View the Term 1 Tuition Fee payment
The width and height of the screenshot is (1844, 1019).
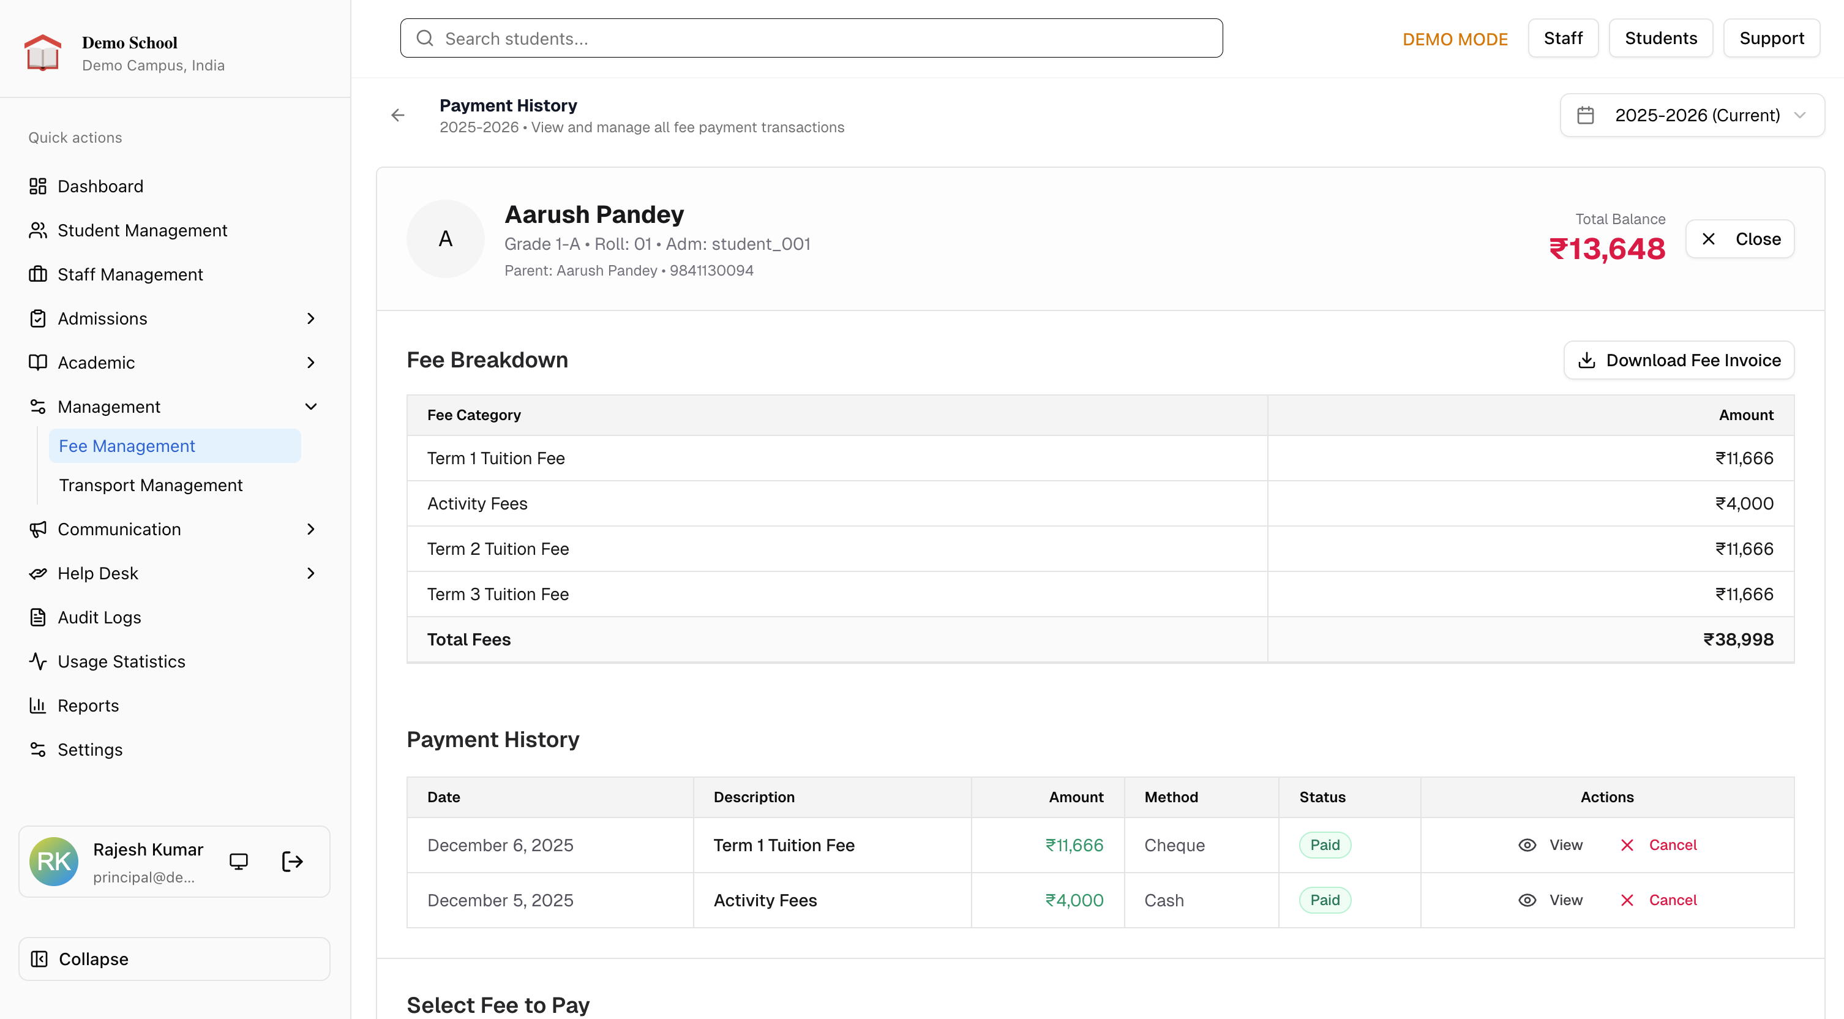(x=1551, y=845)
